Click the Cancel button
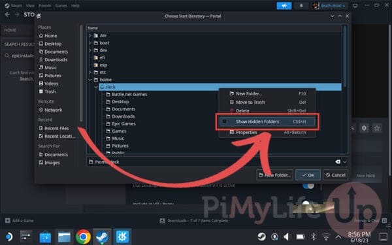 coord(336,175)
